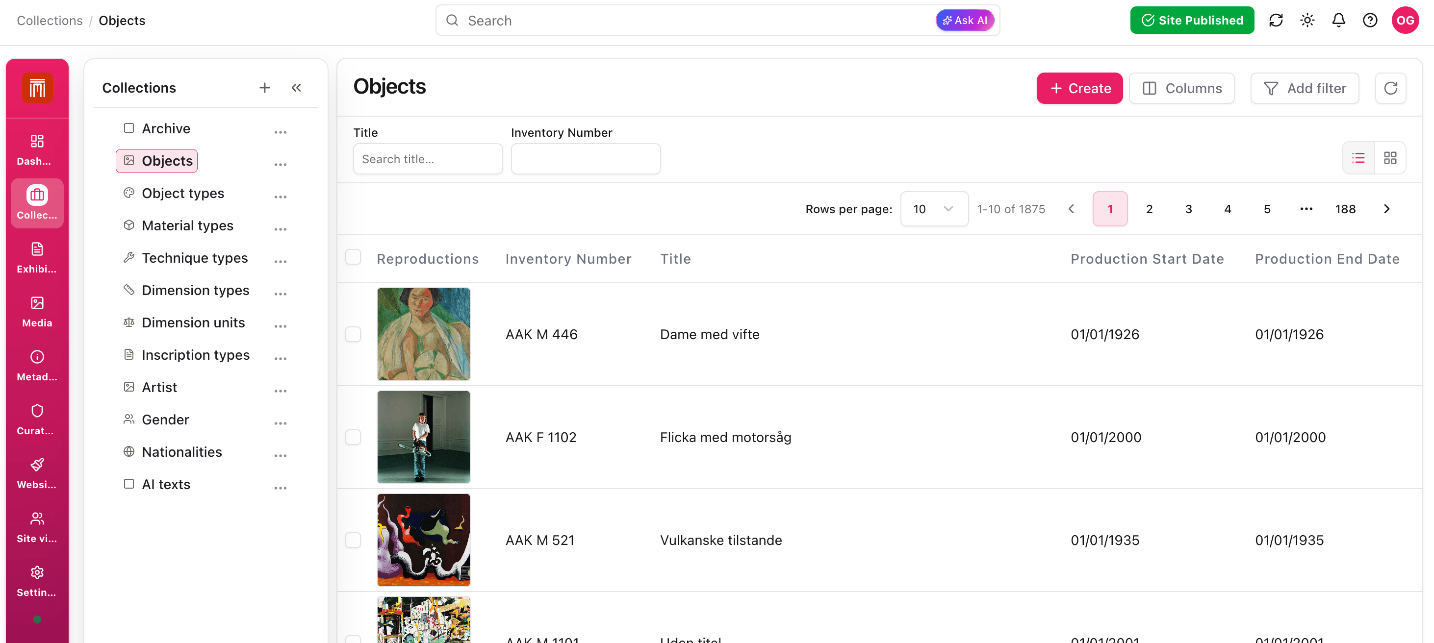This screenshot has width=1434, height=643.
Task: Click the Create button
Action: [1079, 88]
